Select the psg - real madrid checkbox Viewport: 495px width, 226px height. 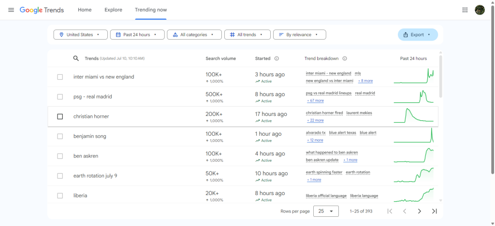60,97
